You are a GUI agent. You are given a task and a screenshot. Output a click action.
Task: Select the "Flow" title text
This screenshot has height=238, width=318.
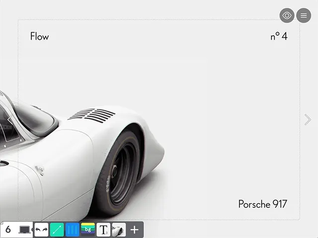pyautogui.click(x=40, y=36)
